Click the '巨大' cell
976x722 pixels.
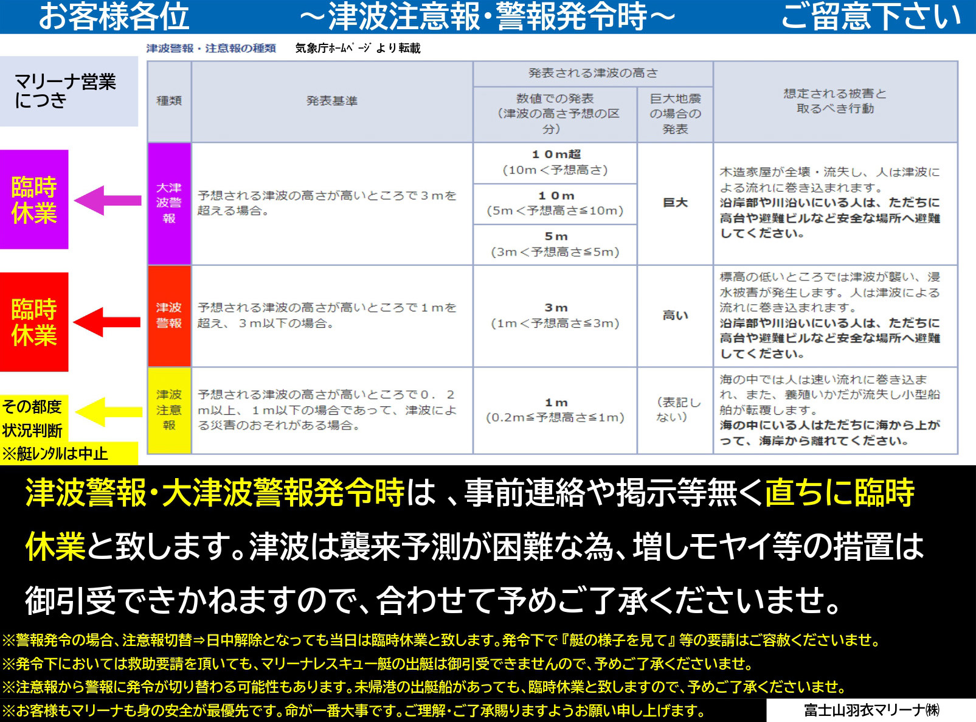click(675, 204)
